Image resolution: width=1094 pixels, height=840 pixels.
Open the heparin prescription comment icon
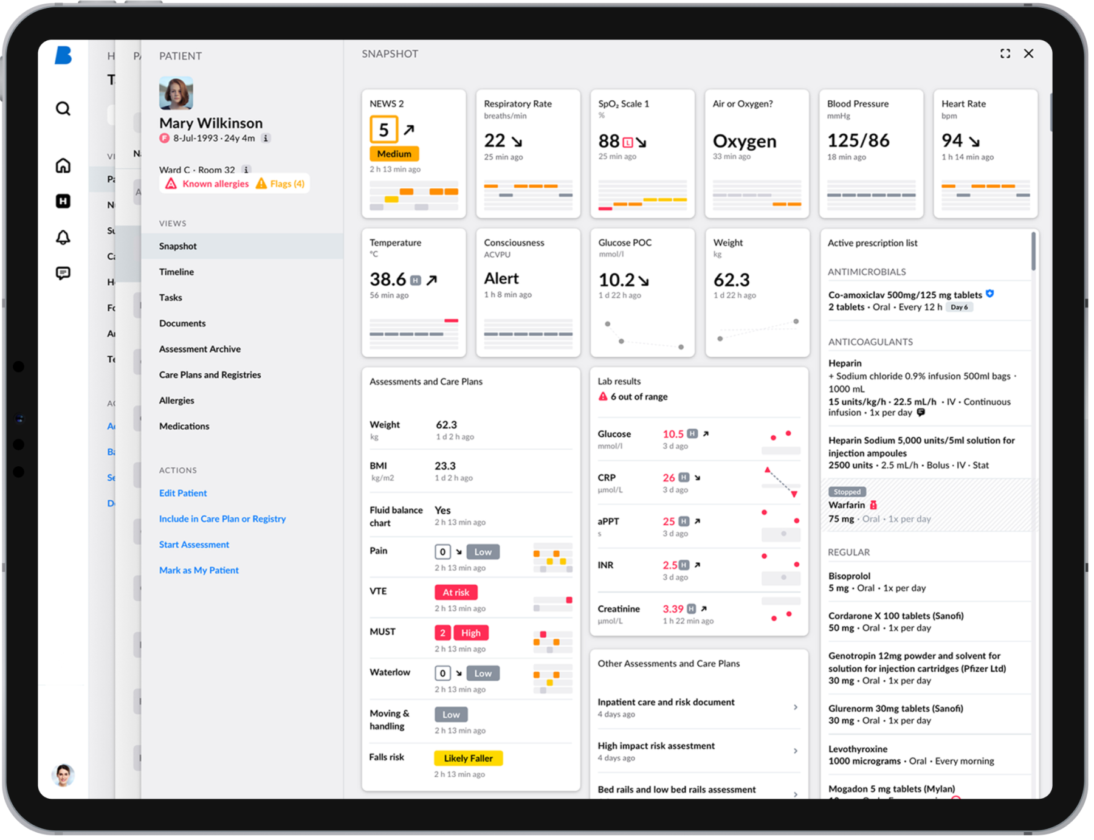coord(921,413)
